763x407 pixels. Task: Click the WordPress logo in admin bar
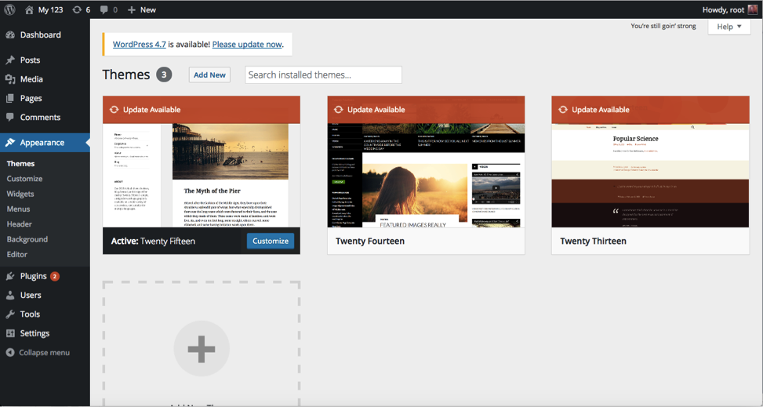pyautogui.click(x=9, y=9)
